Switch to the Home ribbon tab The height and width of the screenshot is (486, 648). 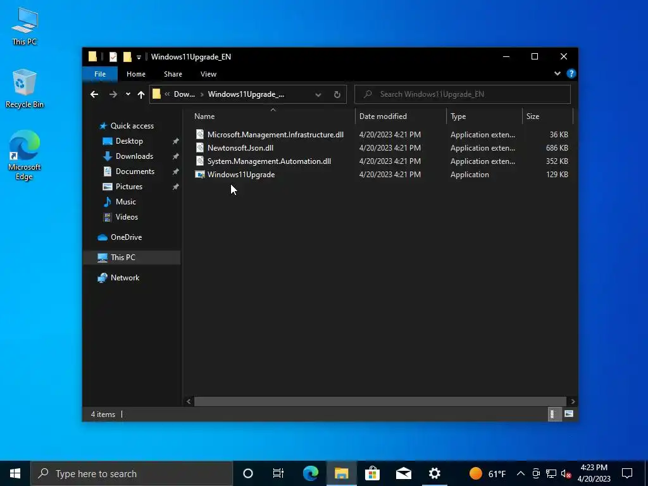point(136,74)
